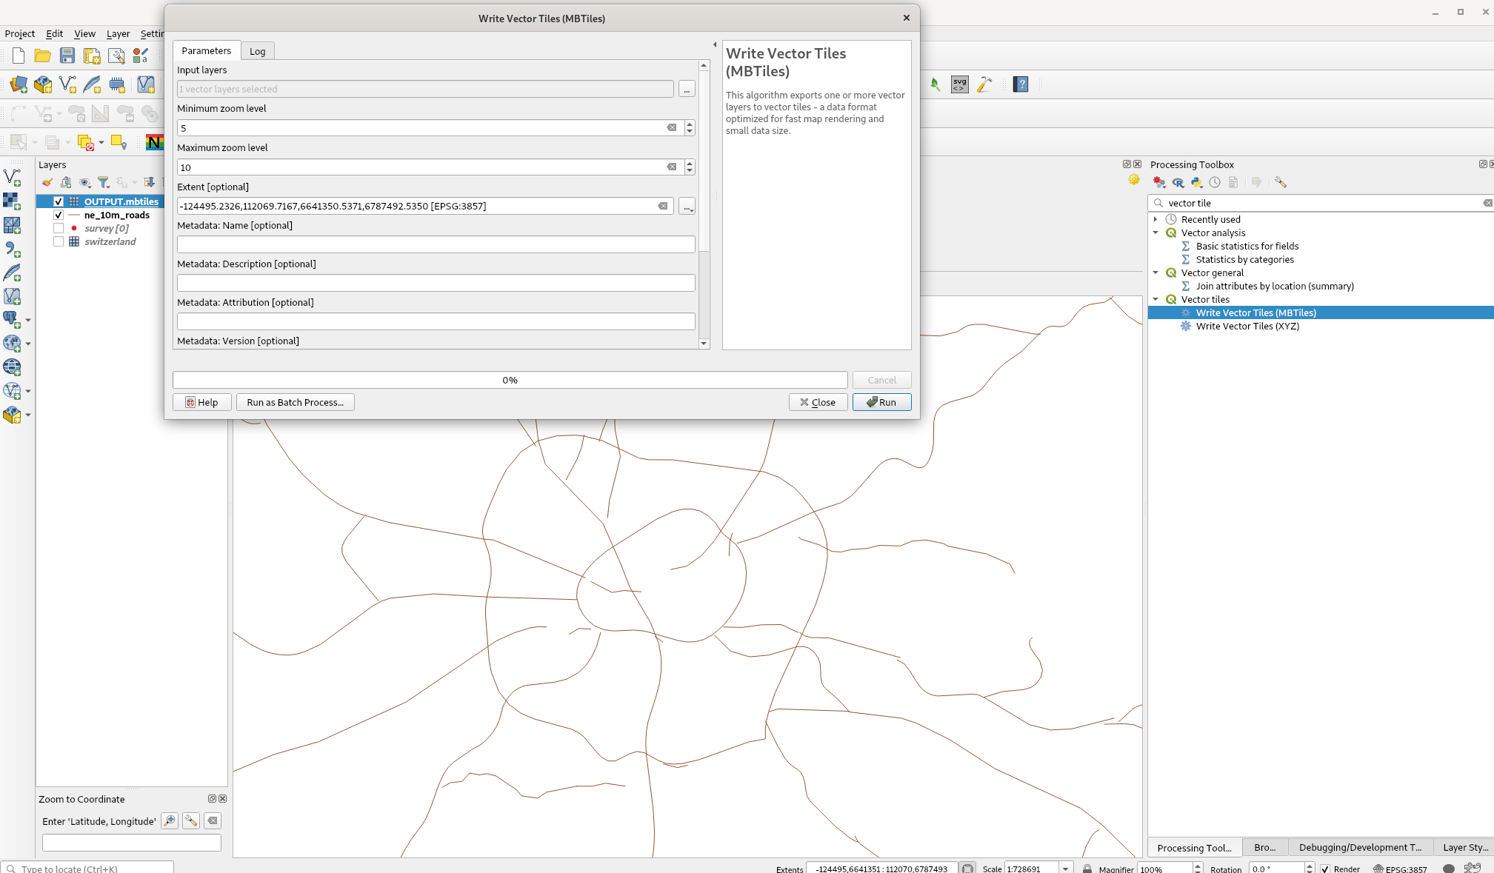Viewport: 1494px width, 873px height.
Task: Toggle the Render checkbox in status bar
Action: tap(1325, 869)
